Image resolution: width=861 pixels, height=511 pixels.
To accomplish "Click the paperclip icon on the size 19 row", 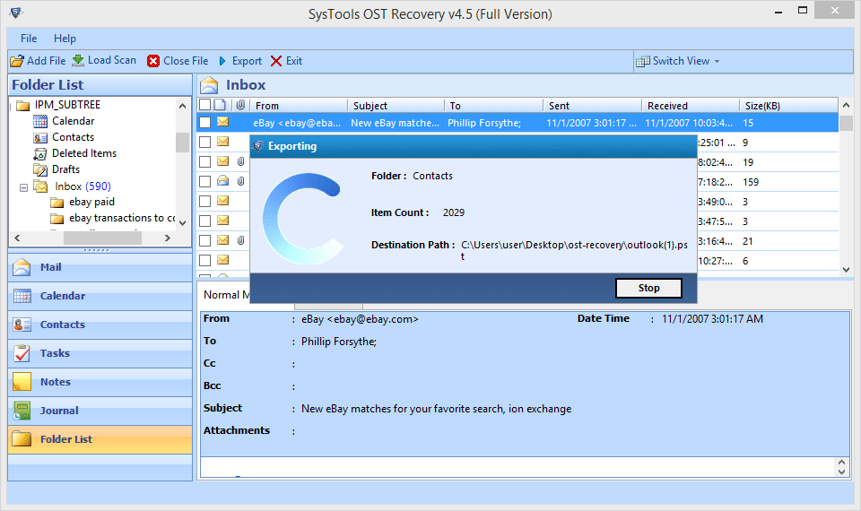I will 240,161.
